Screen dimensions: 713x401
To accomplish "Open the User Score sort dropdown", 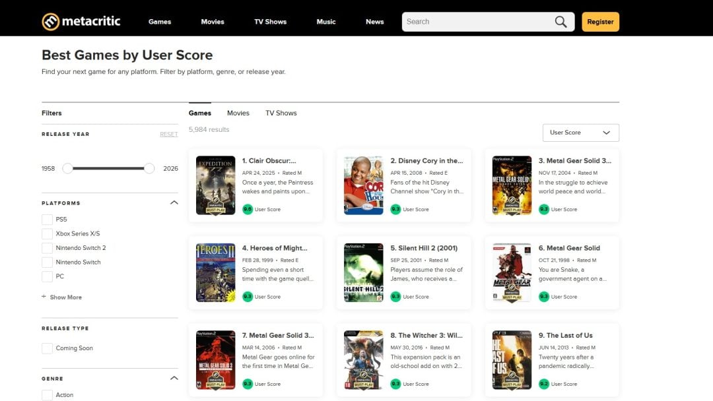I will tap(580, 133).
